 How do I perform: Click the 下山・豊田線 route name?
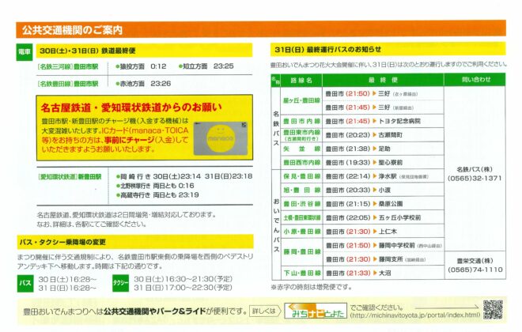(x=301, y=274)
